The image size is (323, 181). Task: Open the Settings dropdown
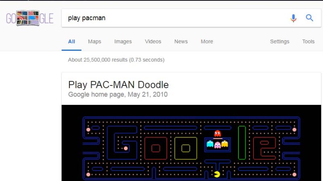(280, 42)
